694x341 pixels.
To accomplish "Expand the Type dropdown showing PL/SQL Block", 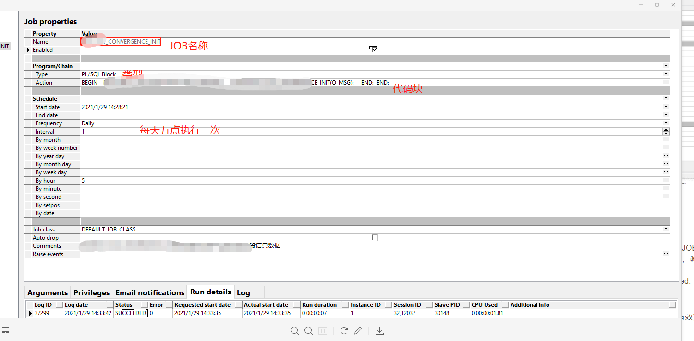I will [x=666, y=74].
